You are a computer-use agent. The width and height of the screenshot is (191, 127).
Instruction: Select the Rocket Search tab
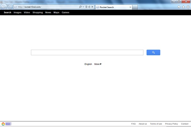[114, 7]
